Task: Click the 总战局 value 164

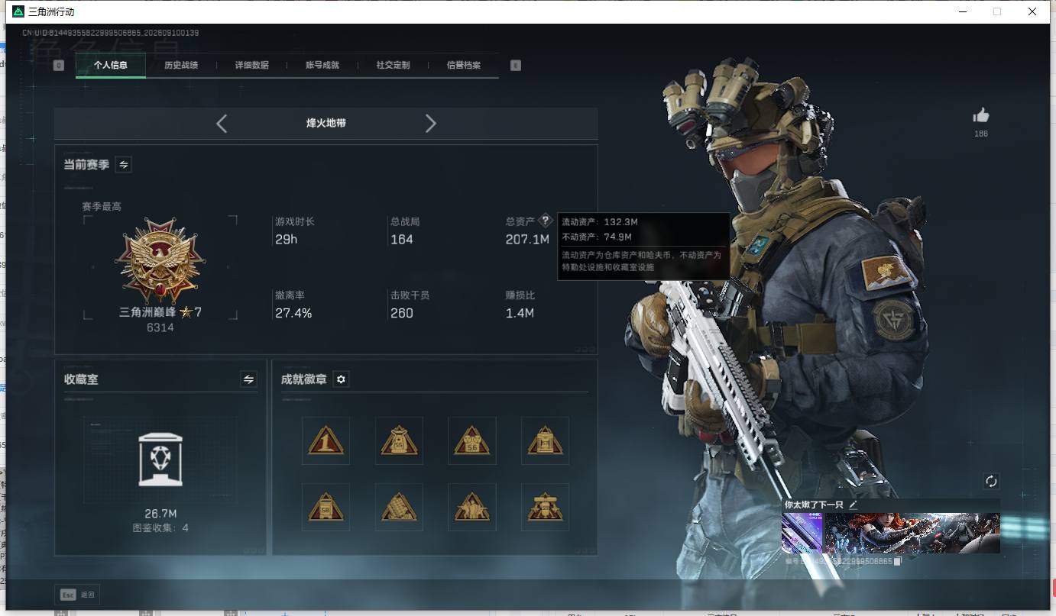Action: (402, 240)
